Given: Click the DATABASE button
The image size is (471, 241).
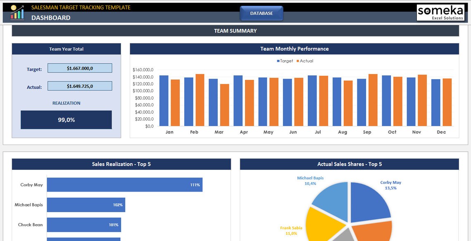Looking at the screenshot, I should pyautogui.click(x=262, y=13).
